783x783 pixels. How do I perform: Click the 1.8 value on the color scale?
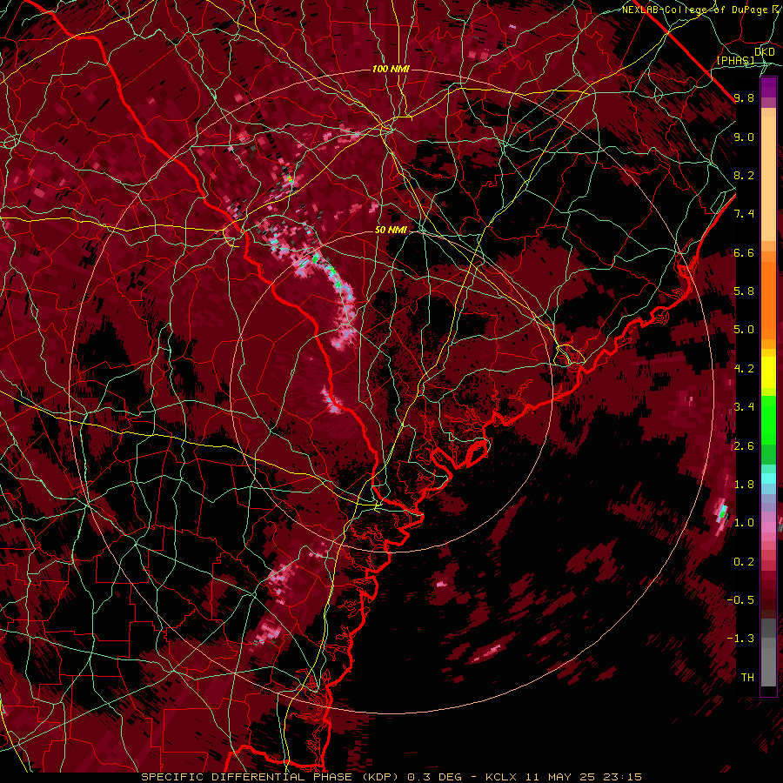(x=744, y=485)
